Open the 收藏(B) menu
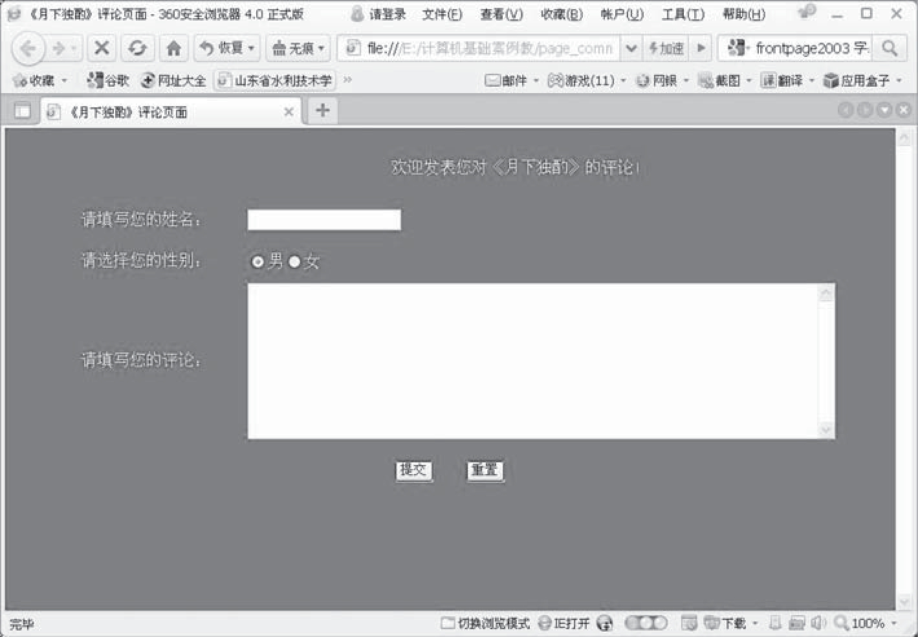The height and width of the screenshot is (637, 918). tap(562, 14)
